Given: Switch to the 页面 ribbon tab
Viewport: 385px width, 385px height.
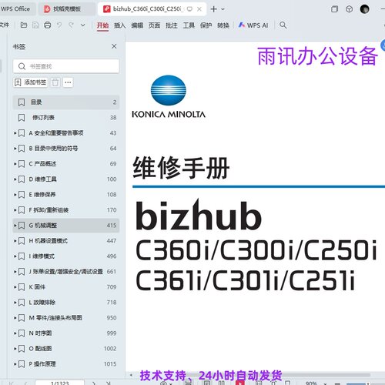Looking at the screenshot, I should [x=154, y=25].
